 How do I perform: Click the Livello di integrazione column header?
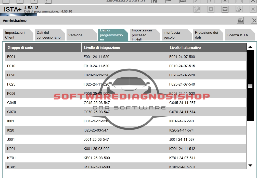[124, 48]
